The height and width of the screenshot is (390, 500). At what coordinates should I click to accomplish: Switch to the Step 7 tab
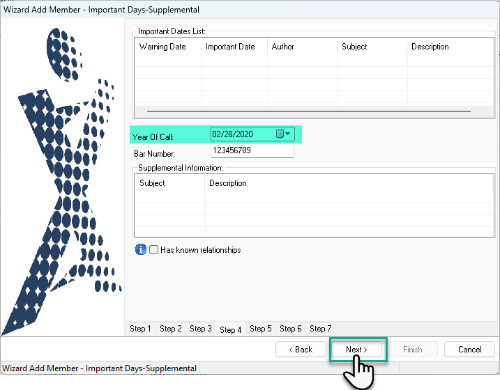click(320, 329)
